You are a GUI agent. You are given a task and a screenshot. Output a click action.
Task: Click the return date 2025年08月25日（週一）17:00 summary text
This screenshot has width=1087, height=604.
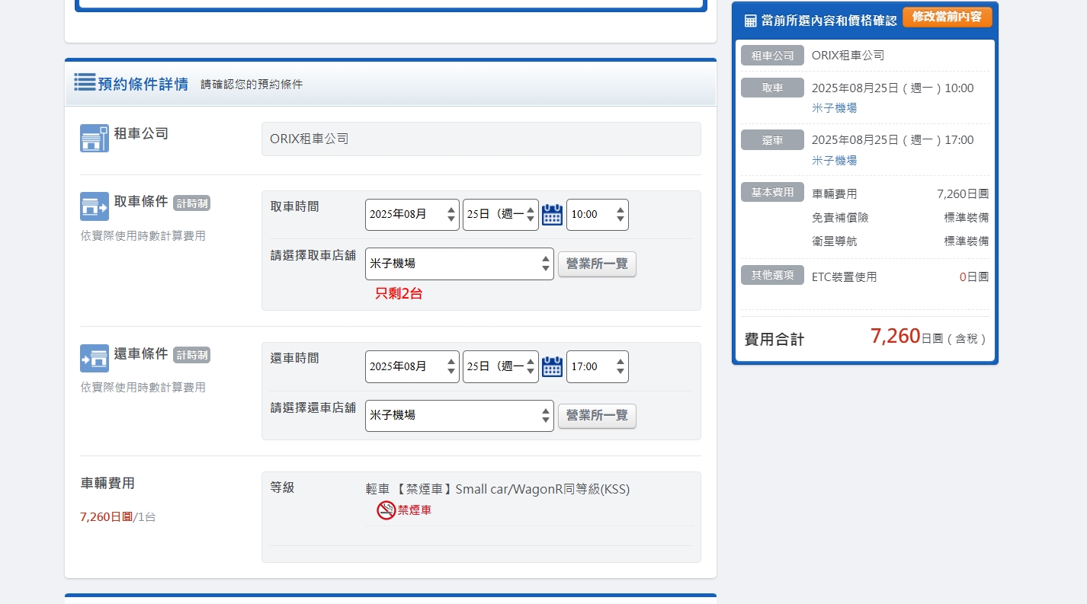(893, 140)
